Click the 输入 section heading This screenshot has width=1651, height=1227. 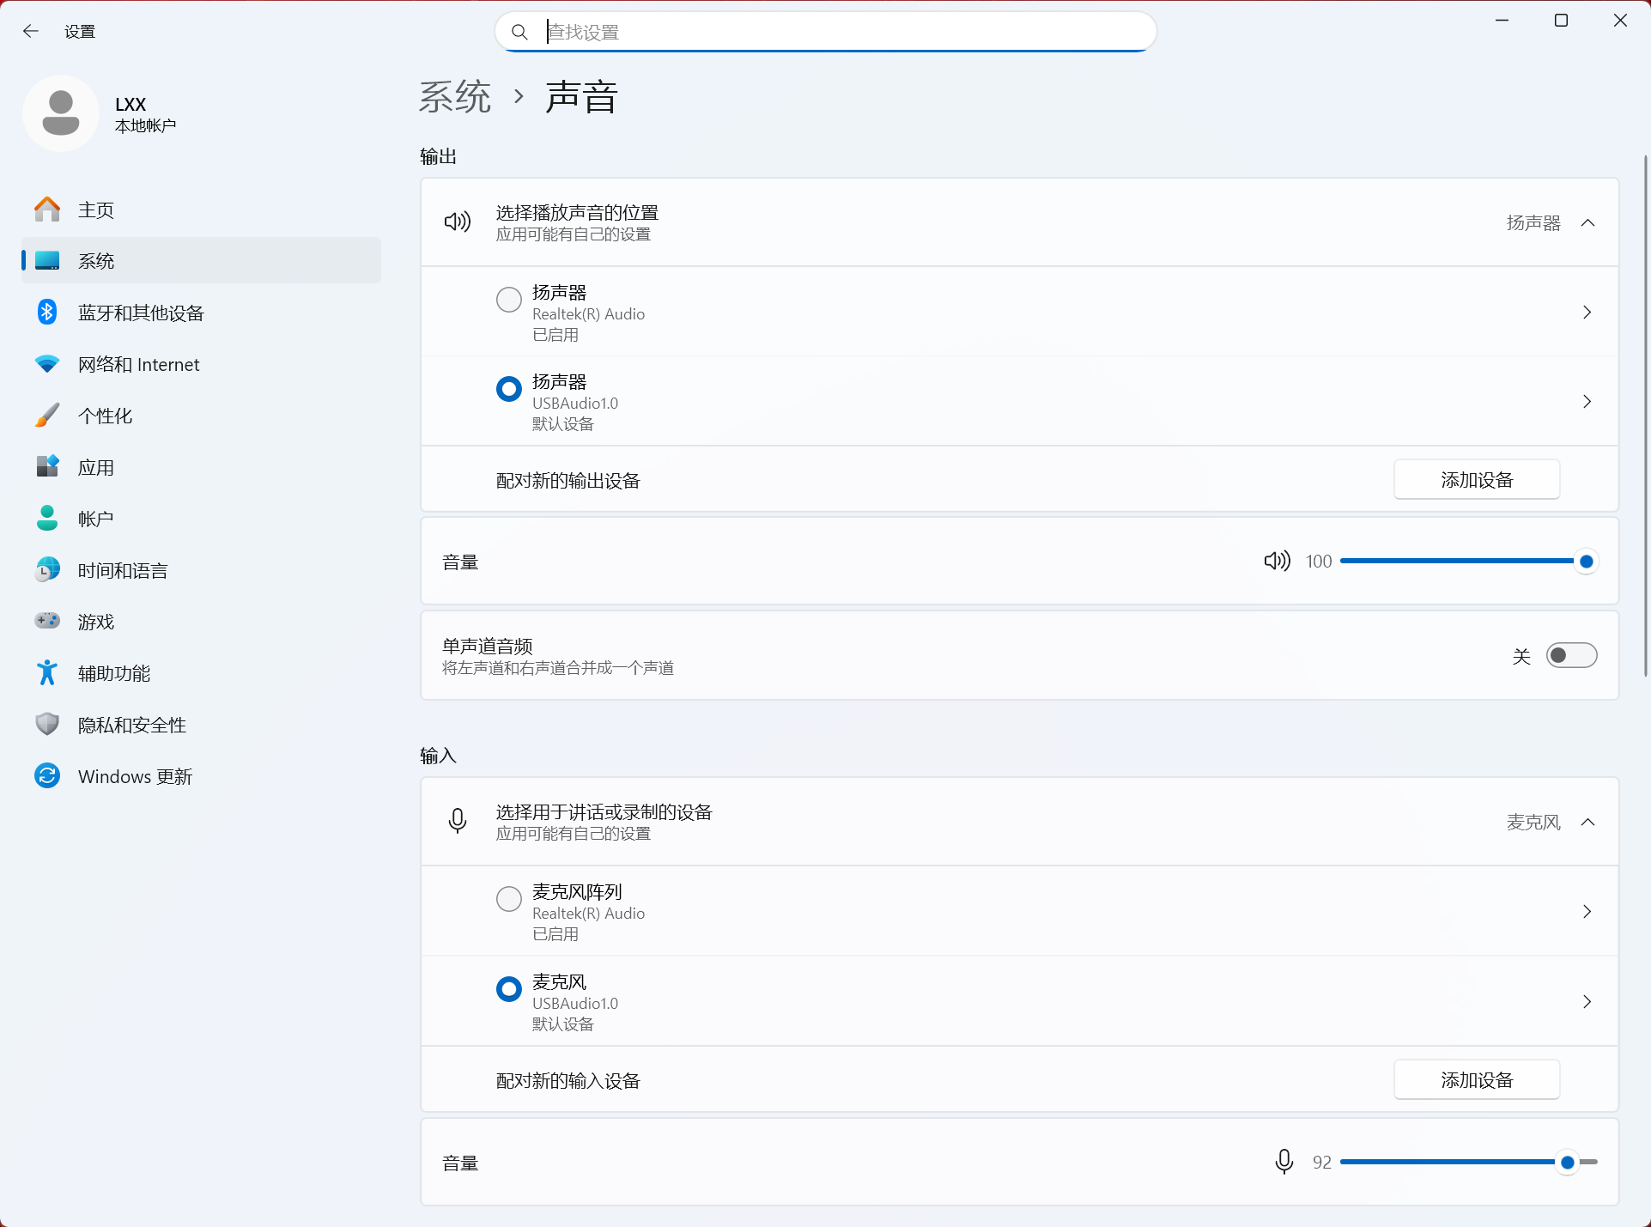(438, 756)
